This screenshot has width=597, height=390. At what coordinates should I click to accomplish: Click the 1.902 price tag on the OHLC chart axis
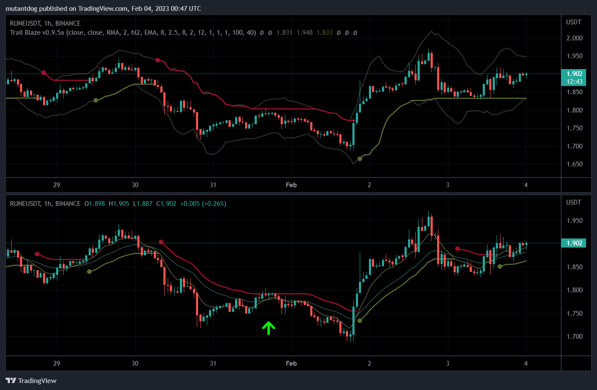(x=574, y=243)
